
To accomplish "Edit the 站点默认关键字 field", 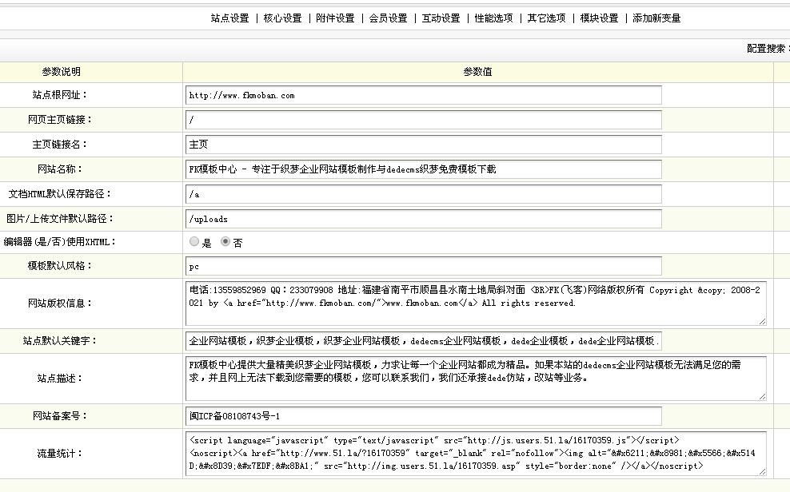I will (423, 341).
